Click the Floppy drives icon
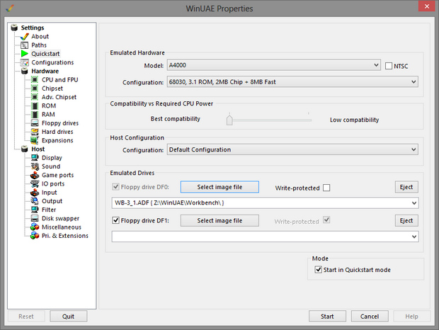This screenshot has height=330, width=439. [35, 123]
